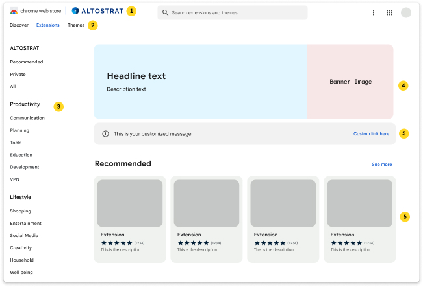
Task: Focus the Search extensions and themes field
Action: [233, 13]
